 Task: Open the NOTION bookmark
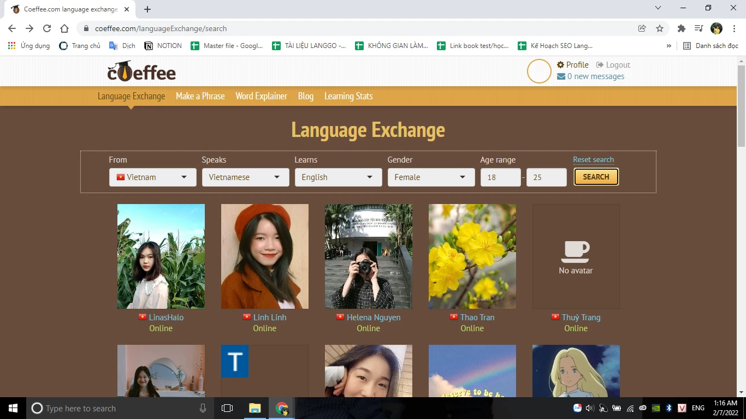(x=163, y=46)
